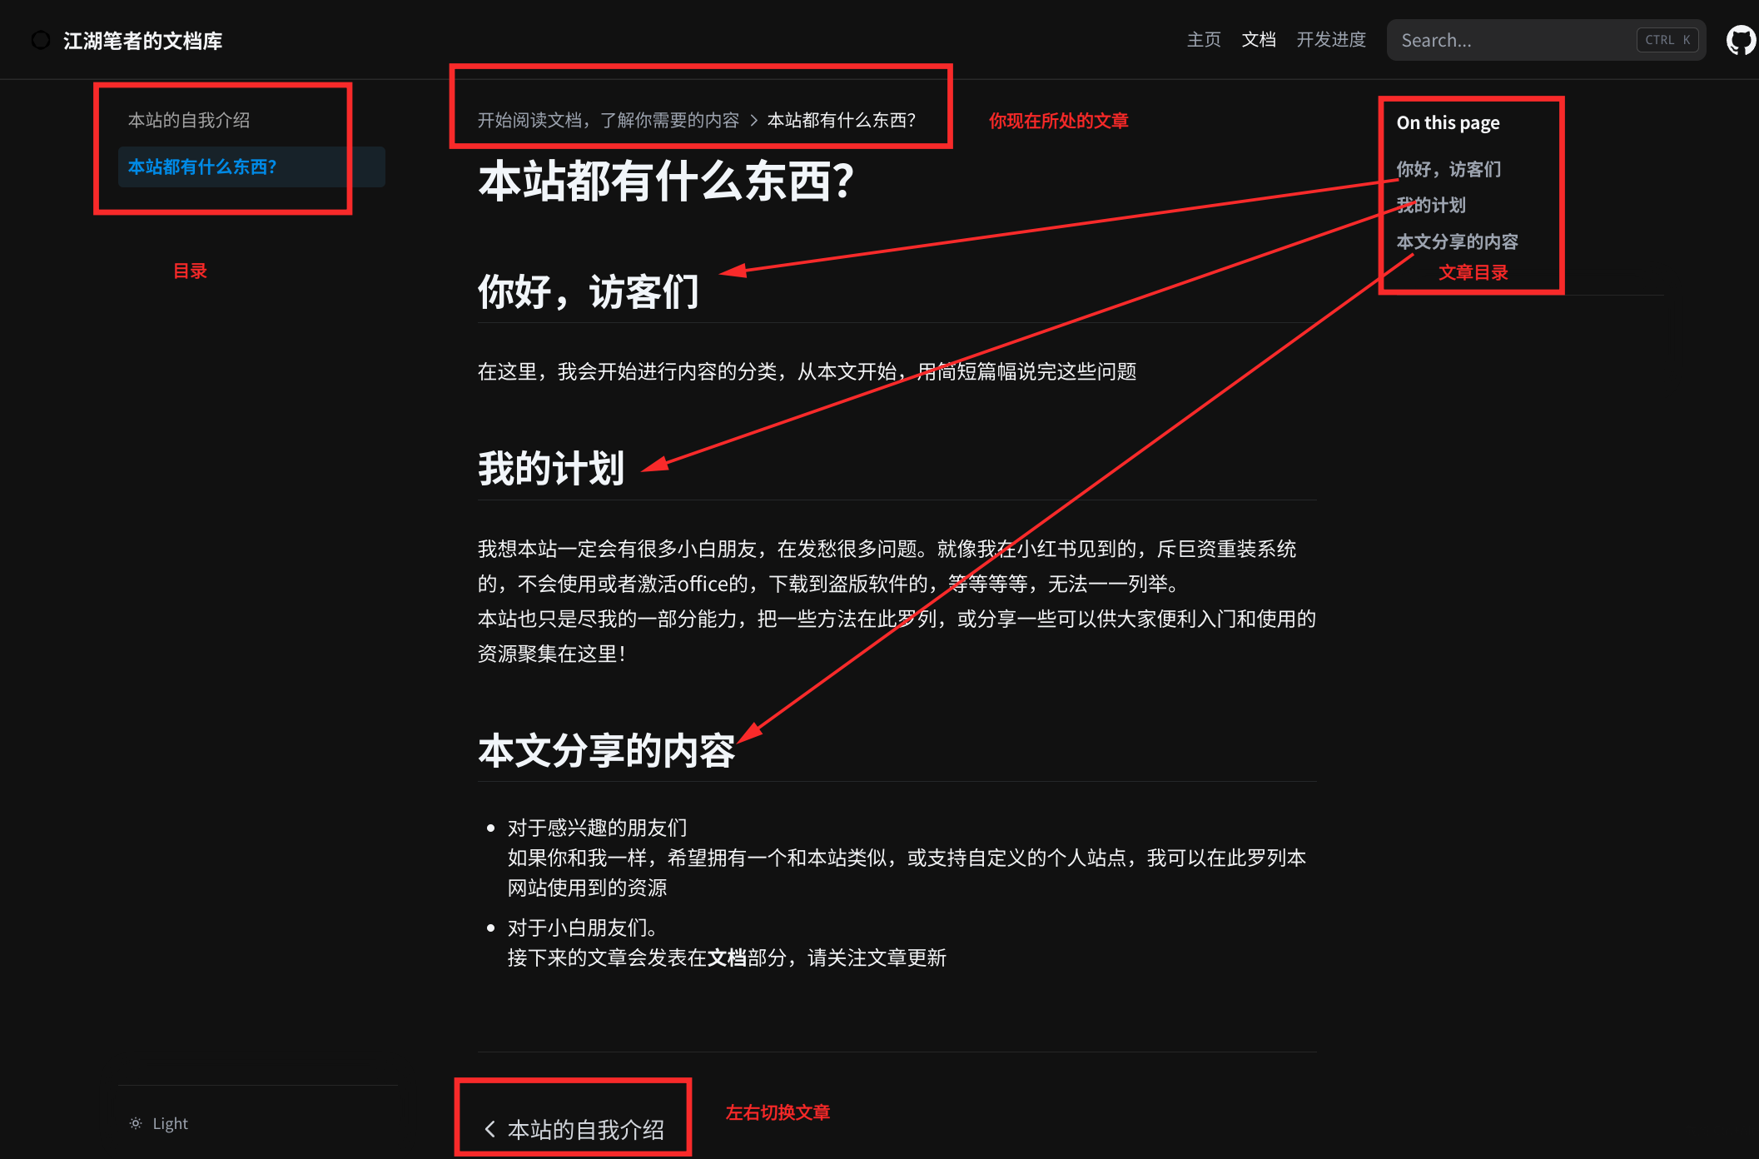Viewport: 1759px width, 1159px height.
Task: Open the 开发进度 navigation item
Action: 1330,40
